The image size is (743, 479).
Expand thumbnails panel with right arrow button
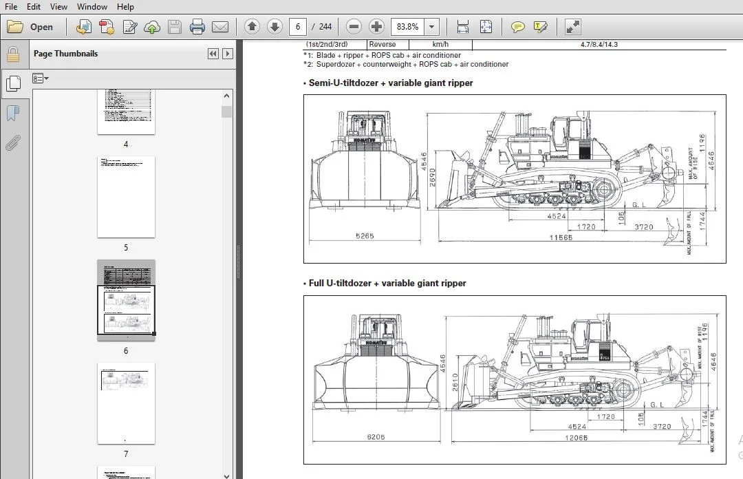click(228, 54)
